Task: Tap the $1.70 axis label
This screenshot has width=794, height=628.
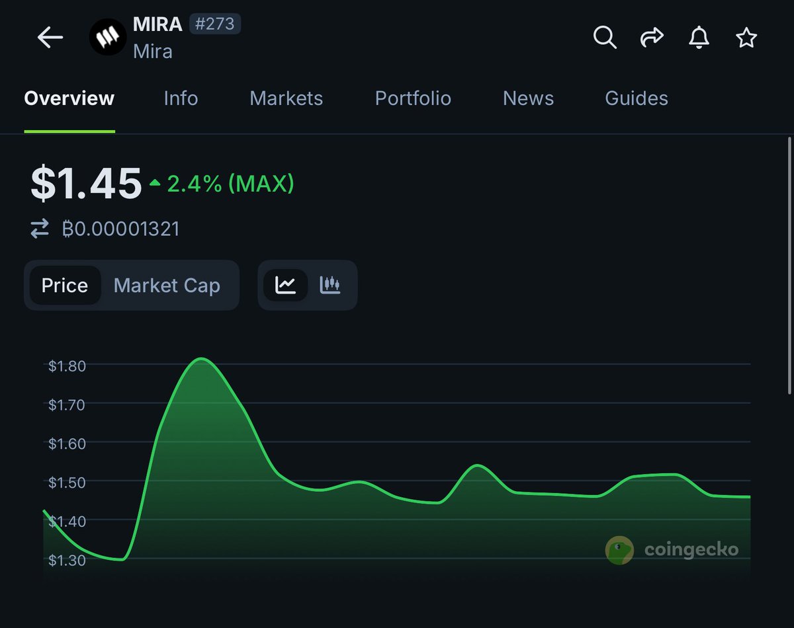Action: click(x=67, y=405)
